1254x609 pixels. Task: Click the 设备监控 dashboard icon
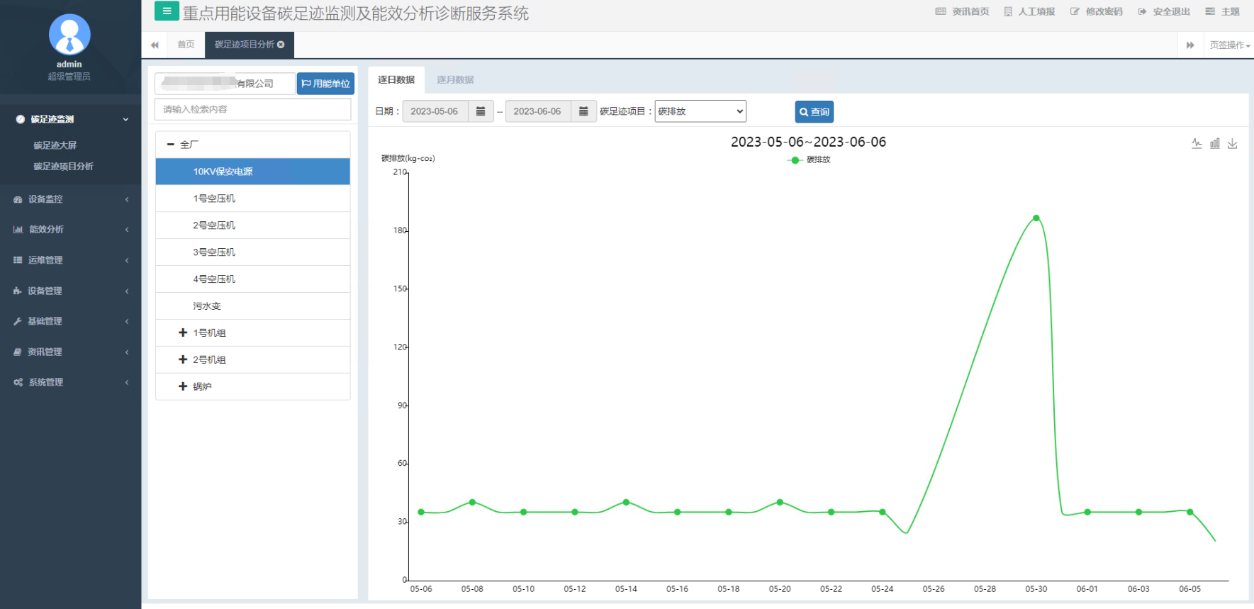(x=18, y=200)
